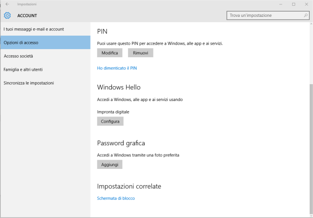The height and width of the screenshot is (218, 313).
Task: Click the search magnifier icon
Action: tap(306, 15)
